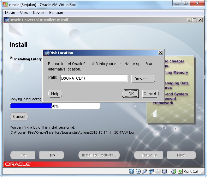The image size is (207, 177).
Task: Open the Device menu
Action: coord(38,13)
